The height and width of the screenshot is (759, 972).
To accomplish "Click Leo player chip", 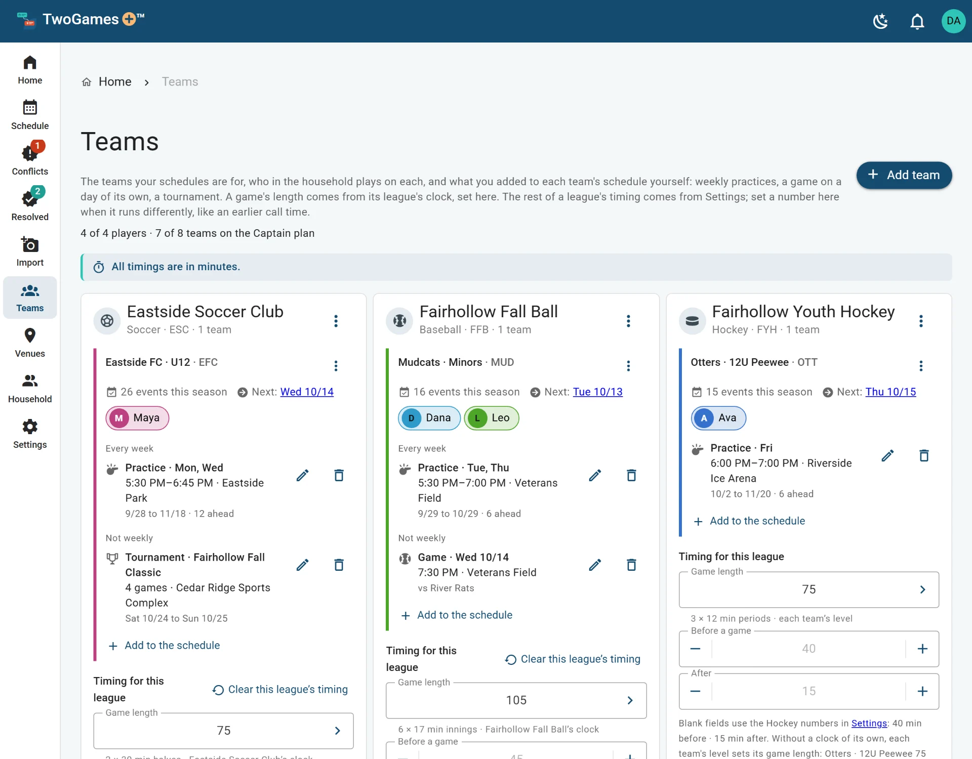I will pyautogui.click(x=491, y=418).
